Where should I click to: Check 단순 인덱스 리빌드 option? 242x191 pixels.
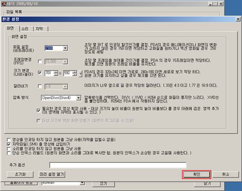[x=9, y=153]
